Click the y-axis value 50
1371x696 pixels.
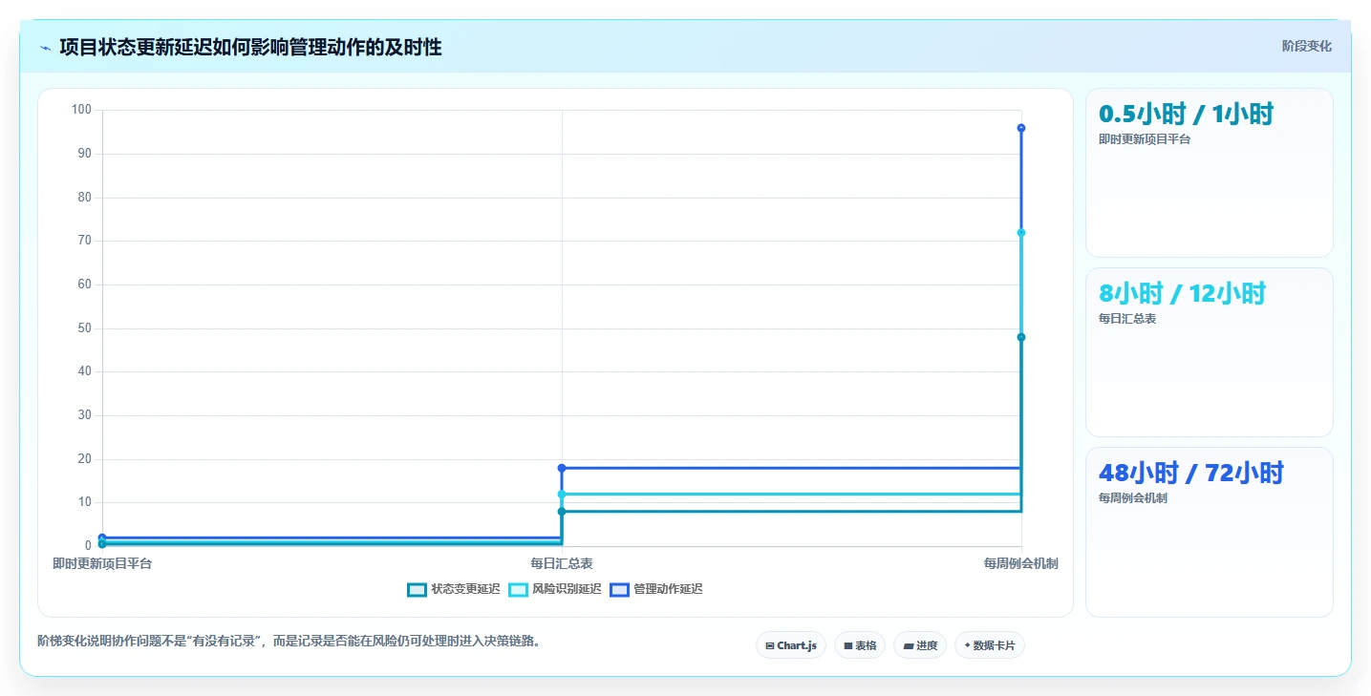click(84, 328)
